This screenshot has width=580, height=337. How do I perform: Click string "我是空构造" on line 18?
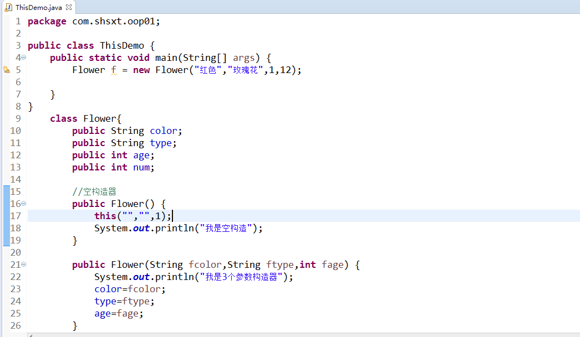[226, 228]
